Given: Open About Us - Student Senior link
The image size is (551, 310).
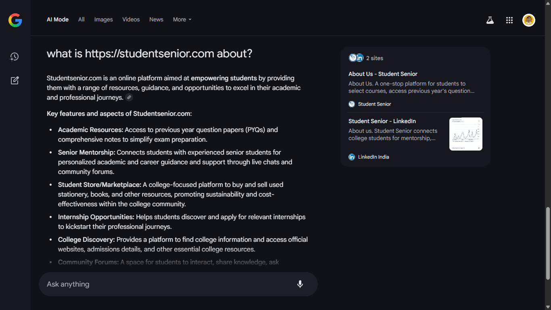Looking at the screenshot, I should [x=383, y=74].
